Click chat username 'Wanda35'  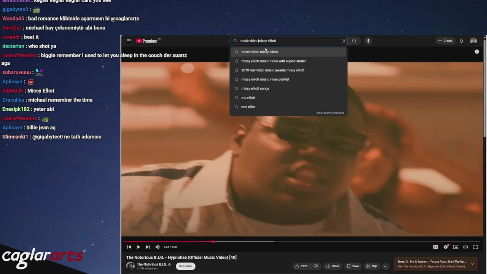point(13,18)
